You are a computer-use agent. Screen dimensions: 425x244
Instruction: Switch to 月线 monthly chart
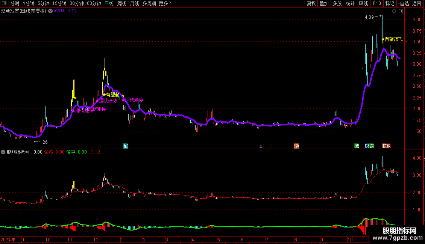134,3
